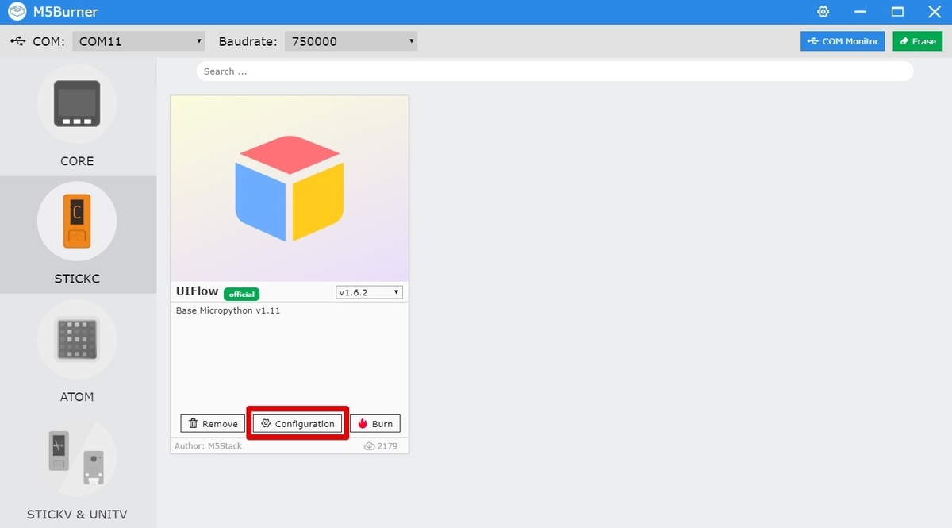The width and height of the screenshot is (952, 528).
Task: Open UIFlow Configuration
Action: [x=297, y=424]
